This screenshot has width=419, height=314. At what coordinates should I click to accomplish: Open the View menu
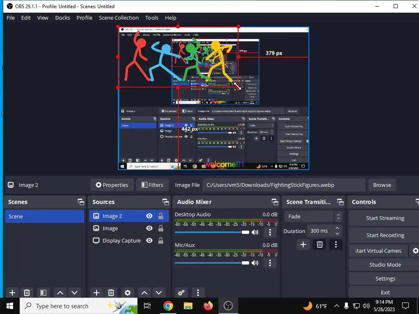pyautogui.click(x=43, y=18)
